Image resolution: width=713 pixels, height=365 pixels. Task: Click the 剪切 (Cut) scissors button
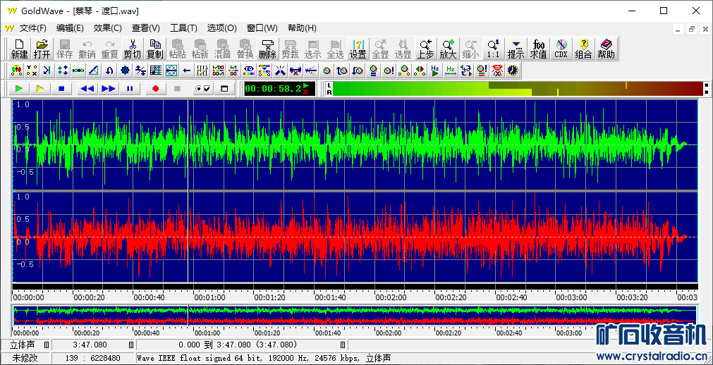[x=133, y=49]
